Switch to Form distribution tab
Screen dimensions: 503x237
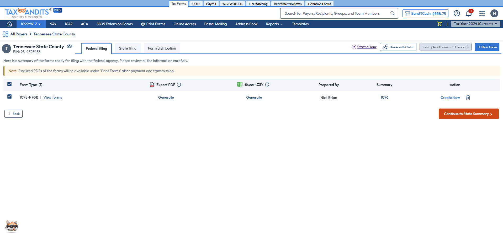162,48
